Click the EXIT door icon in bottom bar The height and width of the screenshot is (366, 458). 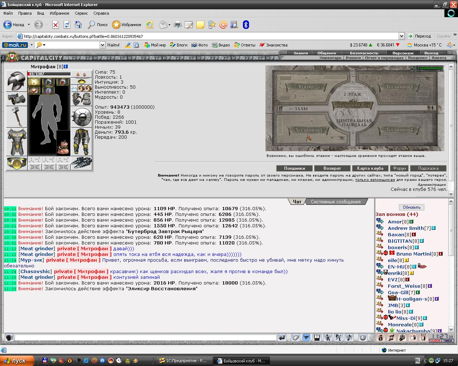pyautogui.click(x=423, y=337)
